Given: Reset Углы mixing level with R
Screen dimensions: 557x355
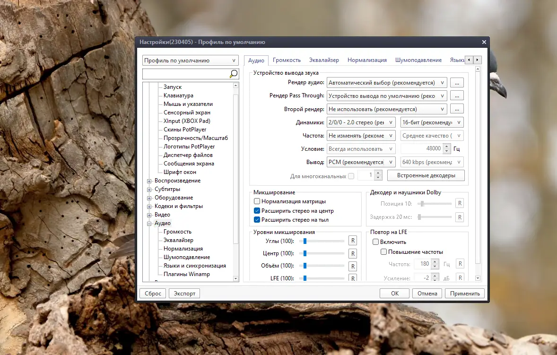Looking at the screenshot, I should [352, 241].
